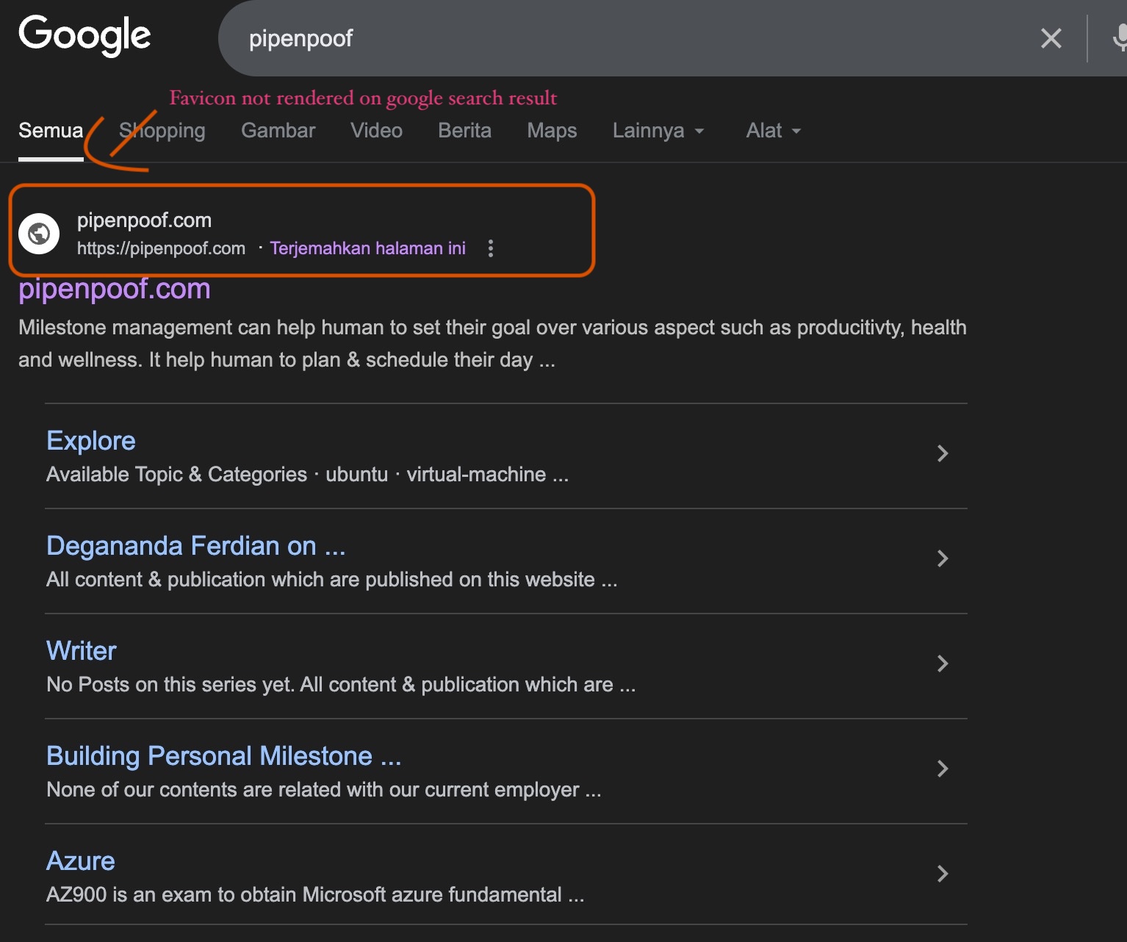Click the chevron arrow beside Azure
The height and width of the screenshot is (942, 1127).
tap(943, 874)
